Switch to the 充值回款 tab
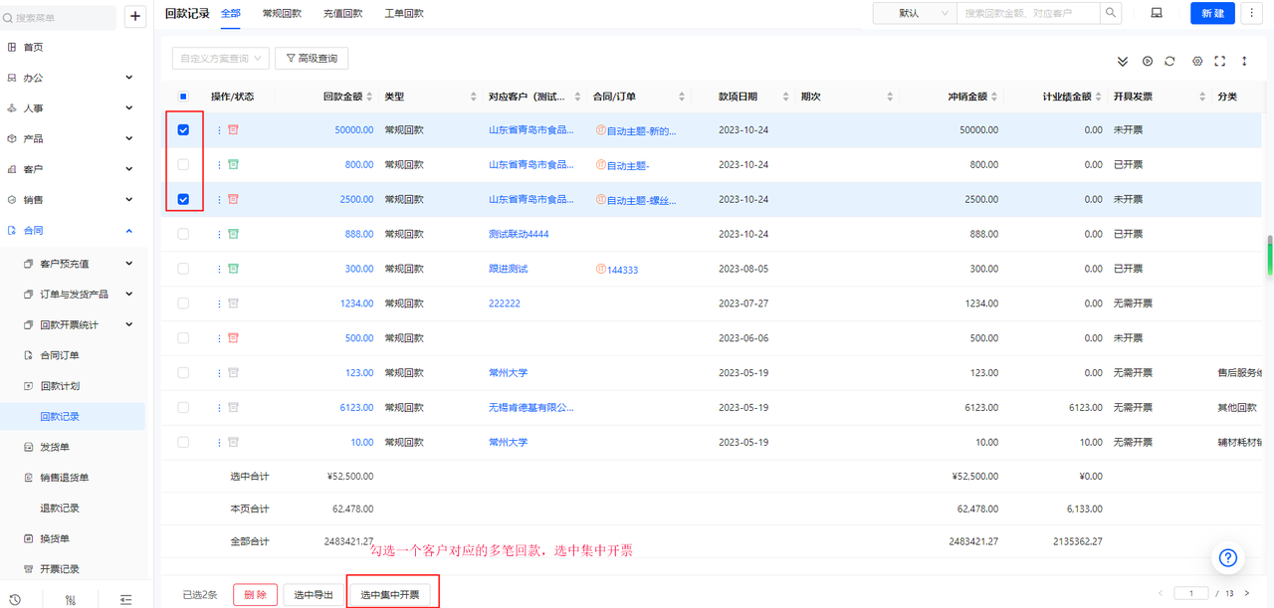 coord(342,13)
